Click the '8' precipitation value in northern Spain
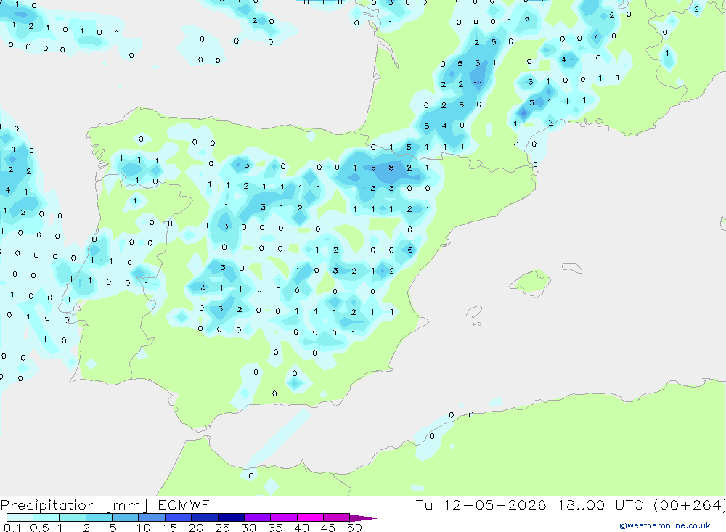726x532 pixels. (x=391, y=167)
